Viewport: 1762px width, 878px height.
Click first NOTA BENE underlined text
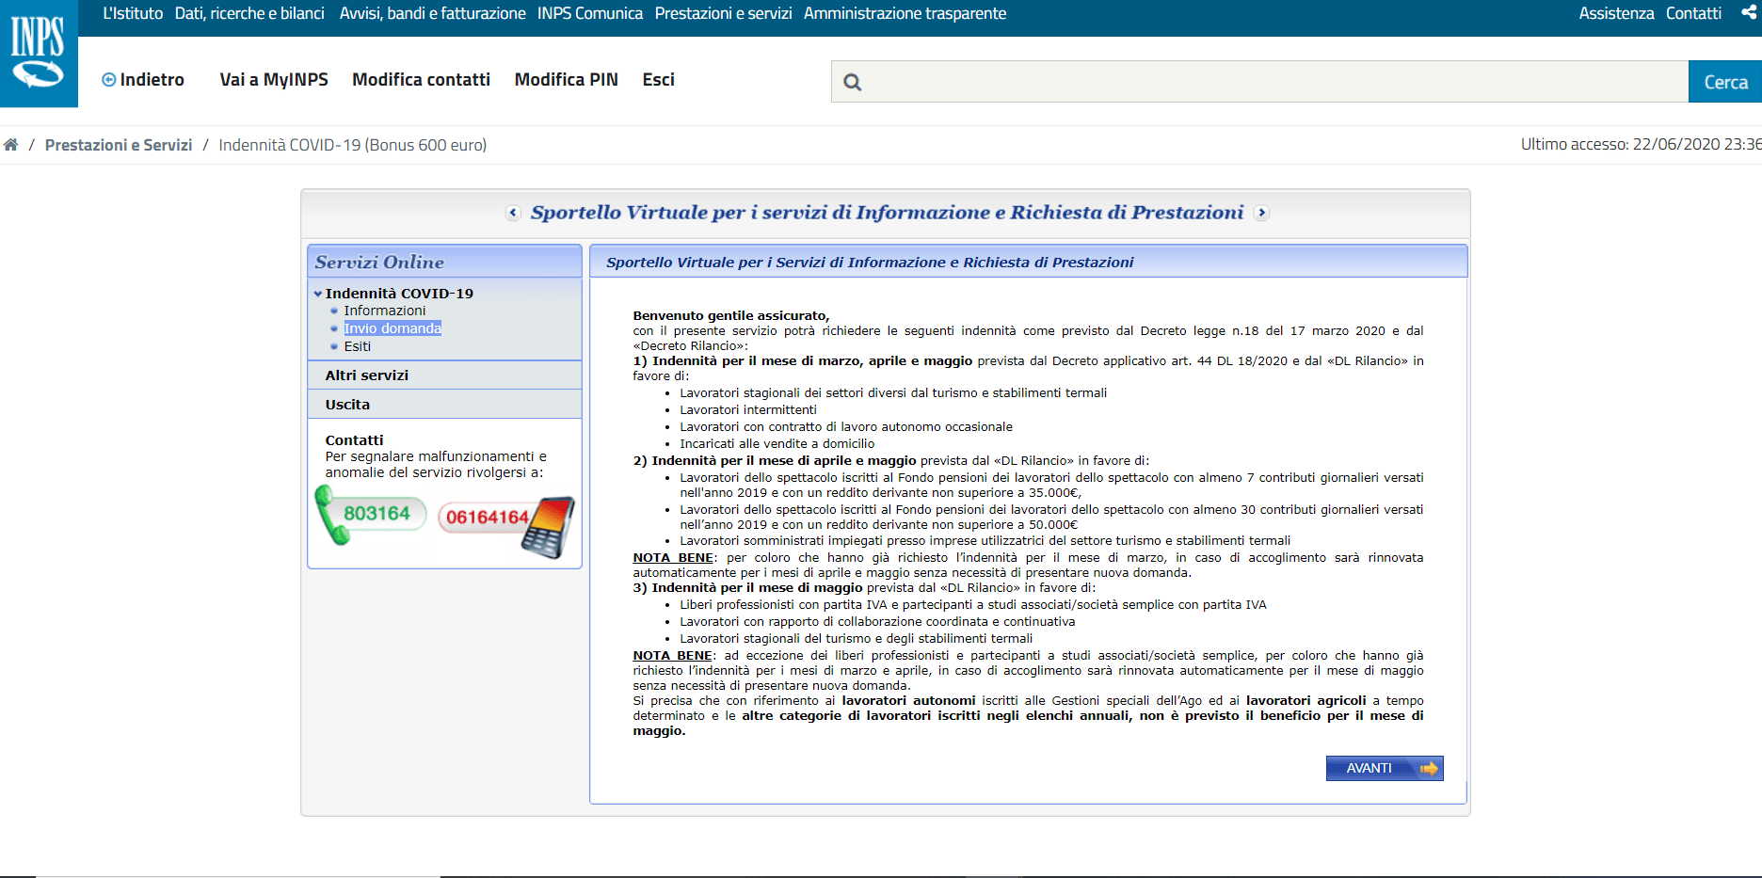click(673, 558)
